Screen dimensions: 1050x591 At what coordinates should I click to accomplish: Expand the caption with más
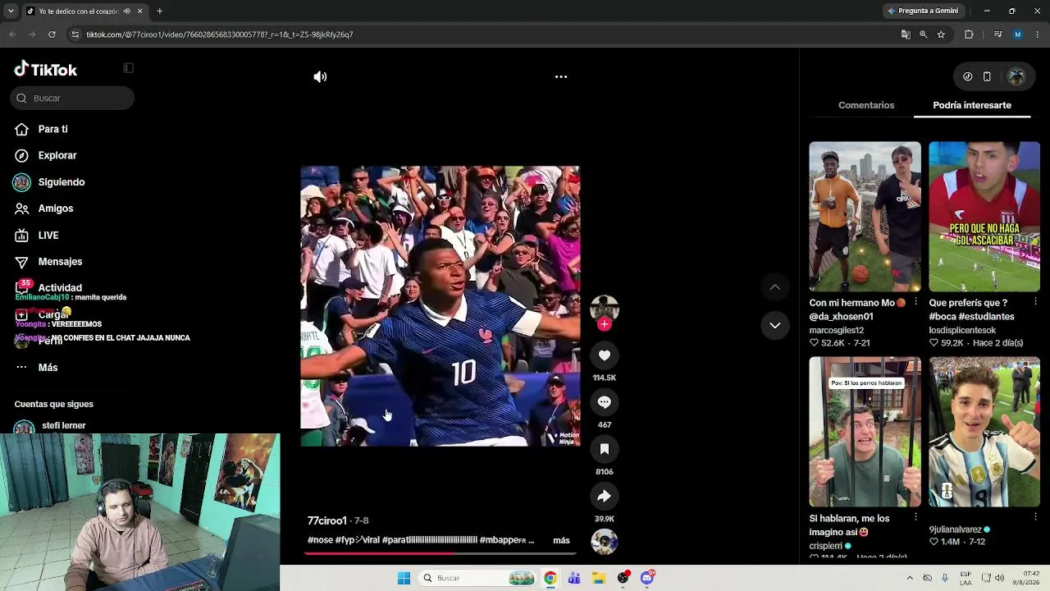click(x=561, y=540)
